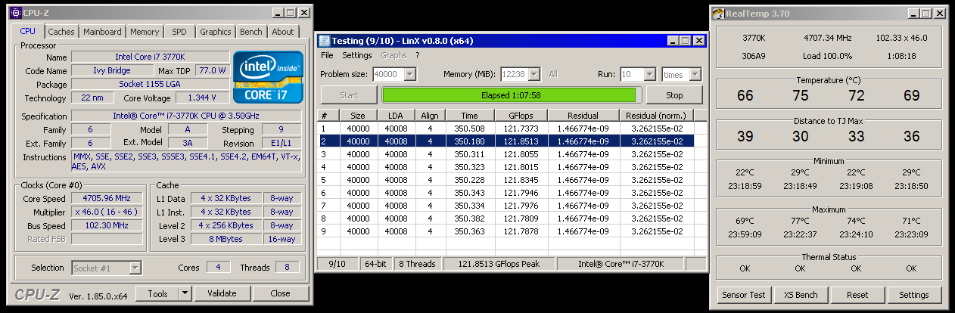
Task: Open the ? help menu in LinX
Action: (417, 55)
